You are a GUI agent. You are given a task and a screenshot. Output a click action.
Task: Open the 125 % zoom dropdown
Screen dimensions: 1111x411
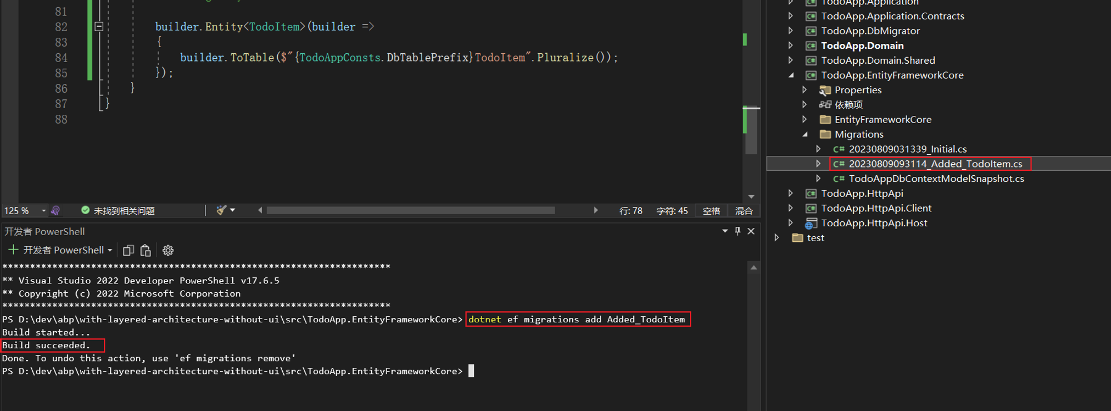43,211
